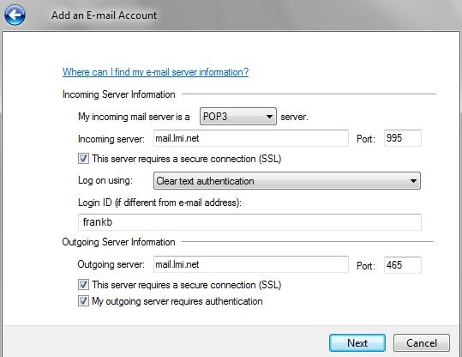Click the Incoming server field with mail.lmi.net

(x=251, y=138)
